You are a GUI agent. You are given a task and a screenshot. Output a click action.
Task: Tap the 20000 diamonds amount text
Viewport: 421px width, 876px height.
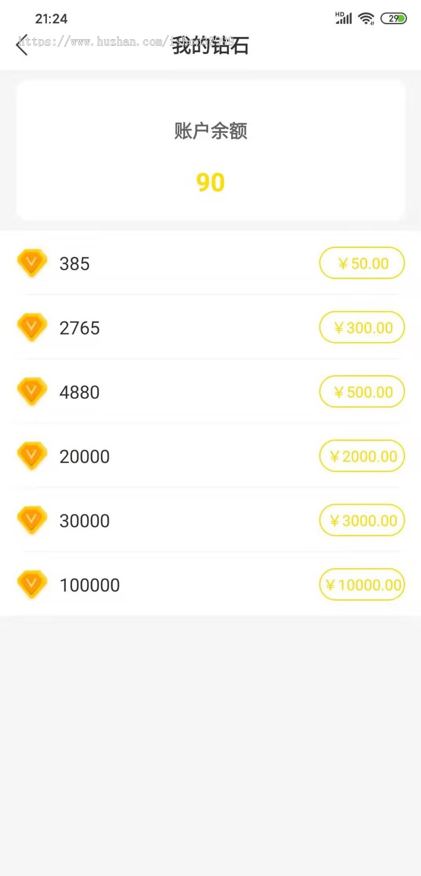coord(85,456)
